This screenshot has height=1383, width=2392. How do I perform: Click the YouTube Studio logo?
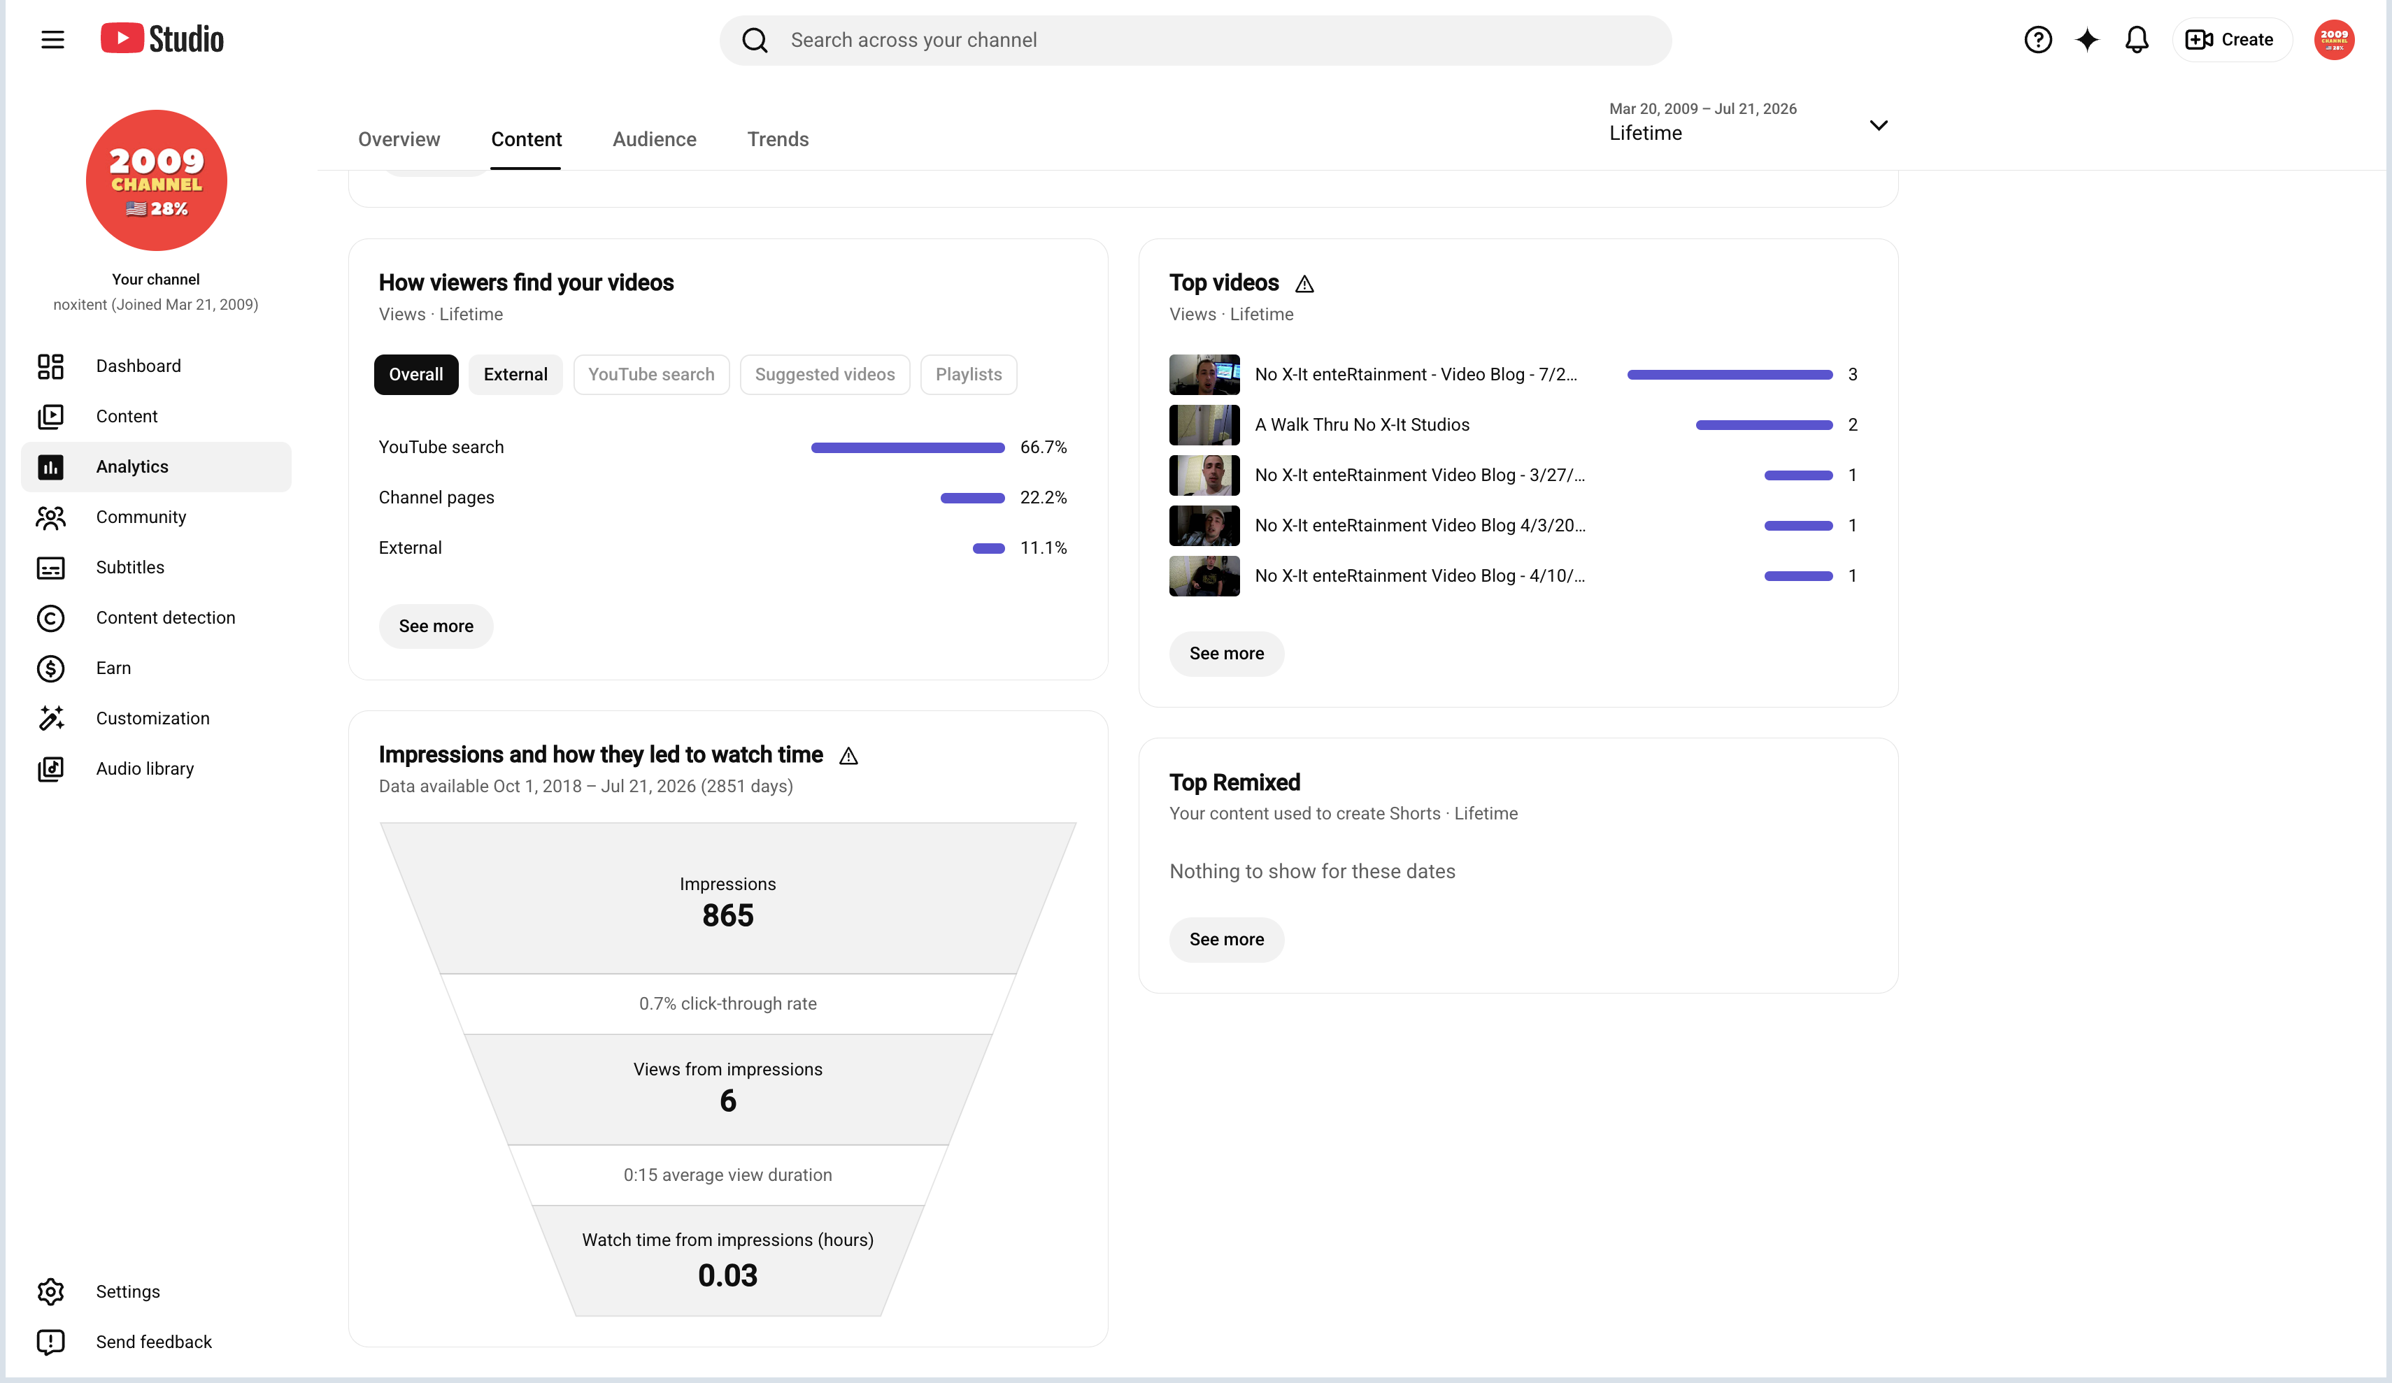click(x=162, y=39)
